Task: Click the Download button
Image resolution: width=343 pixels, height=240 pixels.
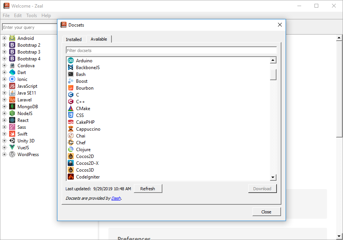Action: [x=262, y=188]
